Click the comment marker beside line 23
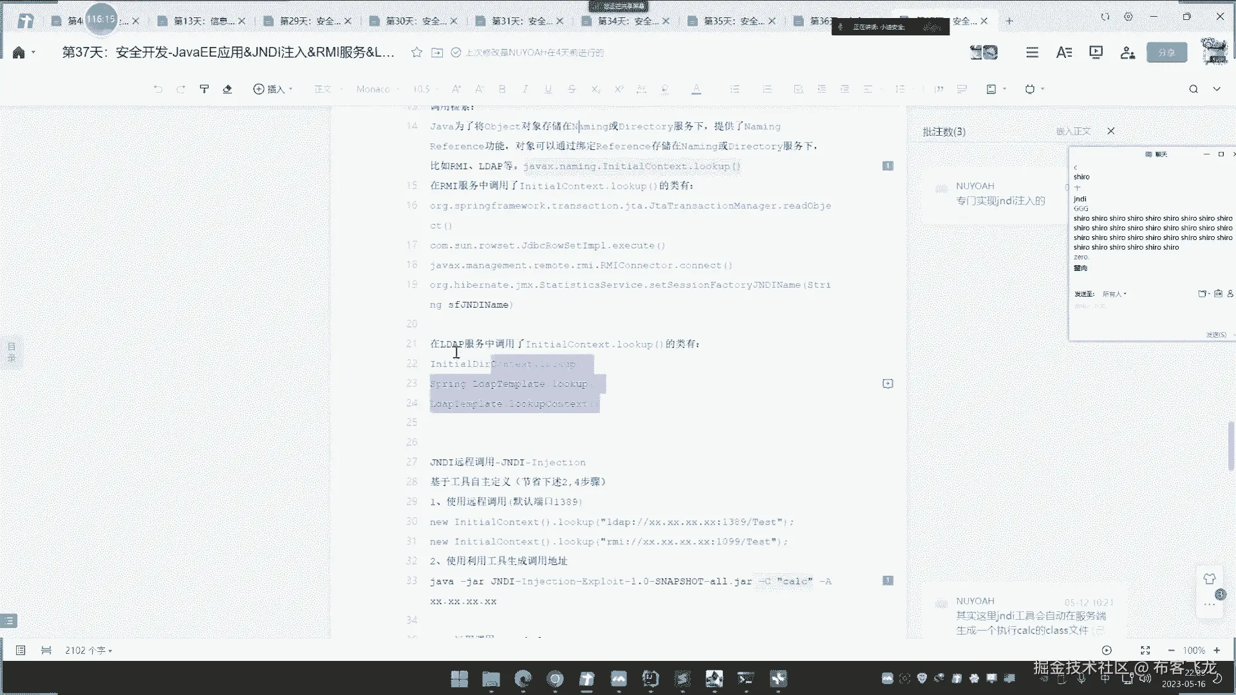1236x695 pixels. pyautogui.click(x=887, y=384)
